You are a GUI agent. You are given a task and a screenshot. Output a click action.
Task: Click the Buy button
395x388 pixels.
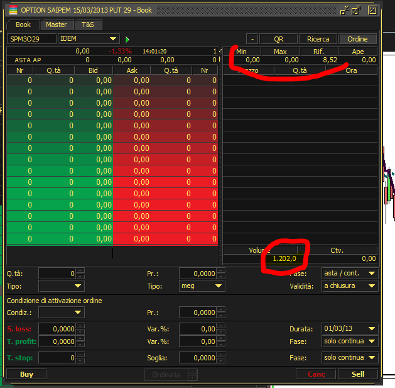pyautogui.click(x=26, y=374)
